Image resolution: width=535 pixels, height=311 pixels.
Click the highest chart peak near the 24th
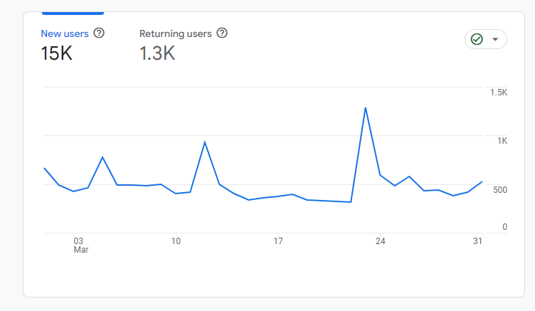(x=365, y=108)
